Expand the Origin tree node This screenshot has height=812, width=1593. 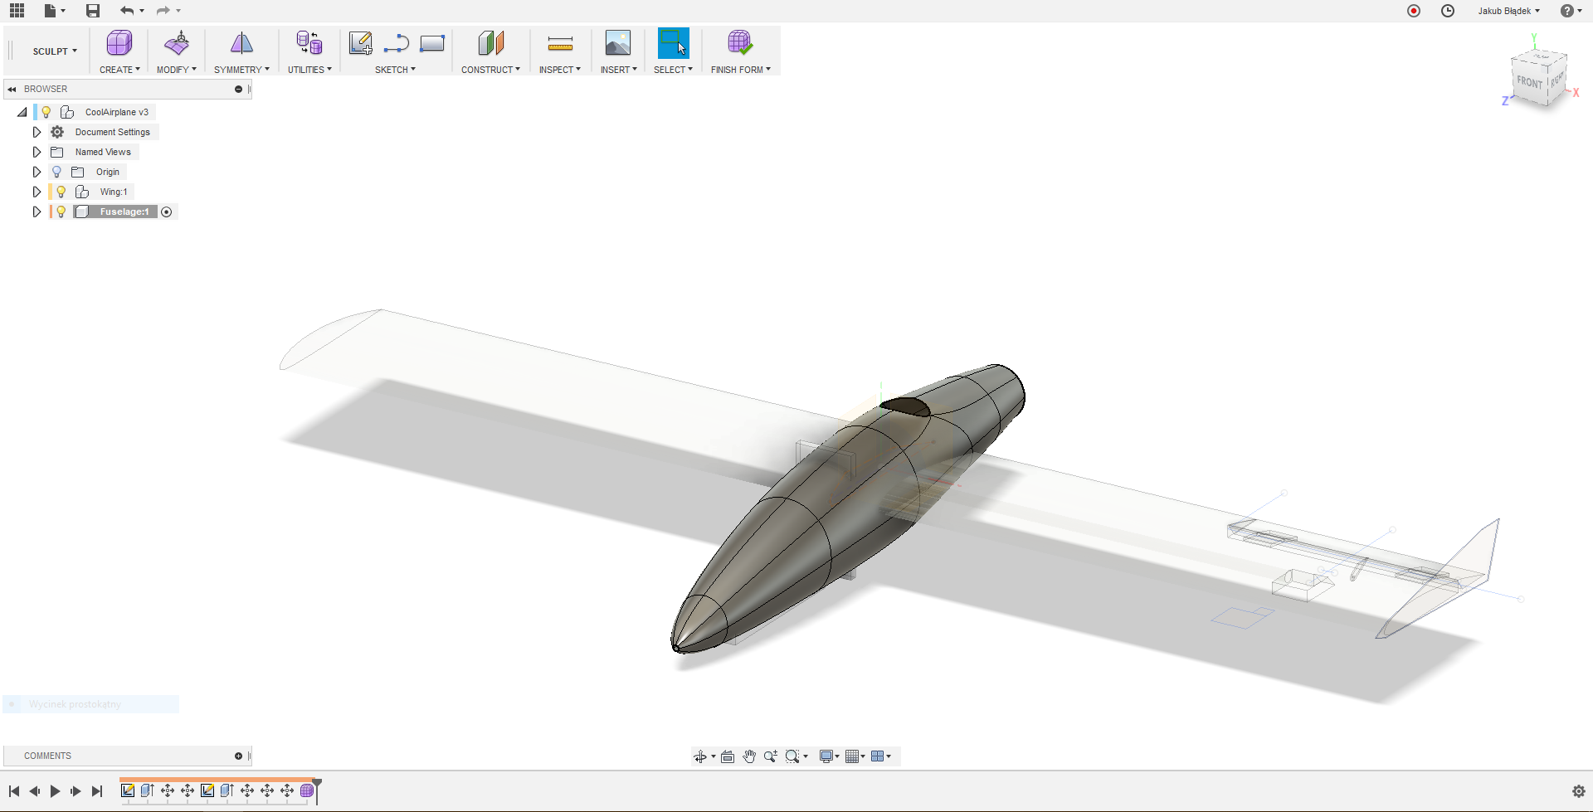pyautogui.click(x=37, y=172)
